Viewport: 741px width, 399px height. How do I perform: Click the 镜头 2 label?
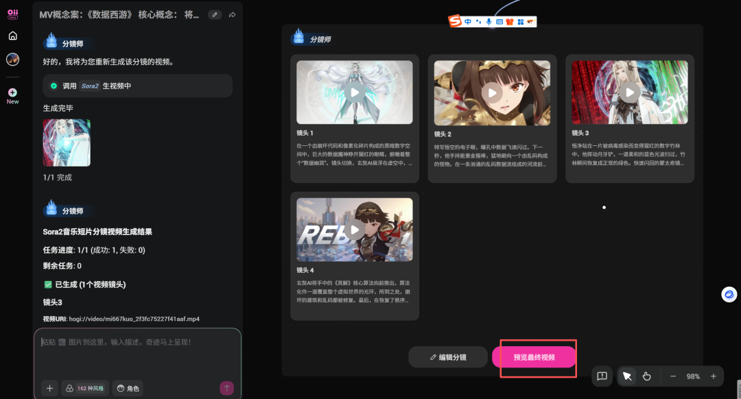pos(443,134)
